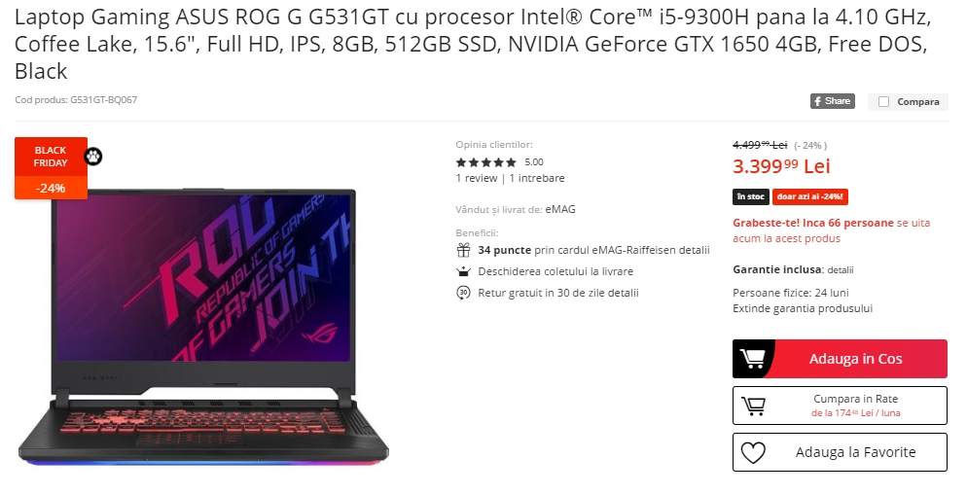The height and width of the screenshot is (494, 967).
Task: Open the 1 review link
Action: tap(476, 178)
